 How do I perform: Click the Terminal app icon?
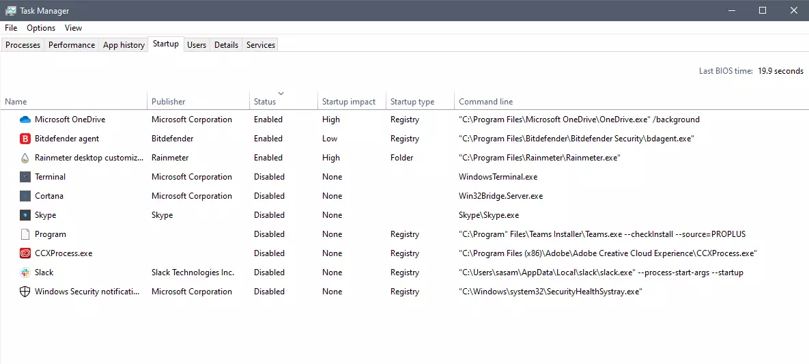pyautogui.click(x=25, y=177)
